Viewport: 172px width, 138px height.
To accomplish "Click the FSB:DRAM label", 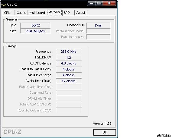I will (x=43, y=58).
